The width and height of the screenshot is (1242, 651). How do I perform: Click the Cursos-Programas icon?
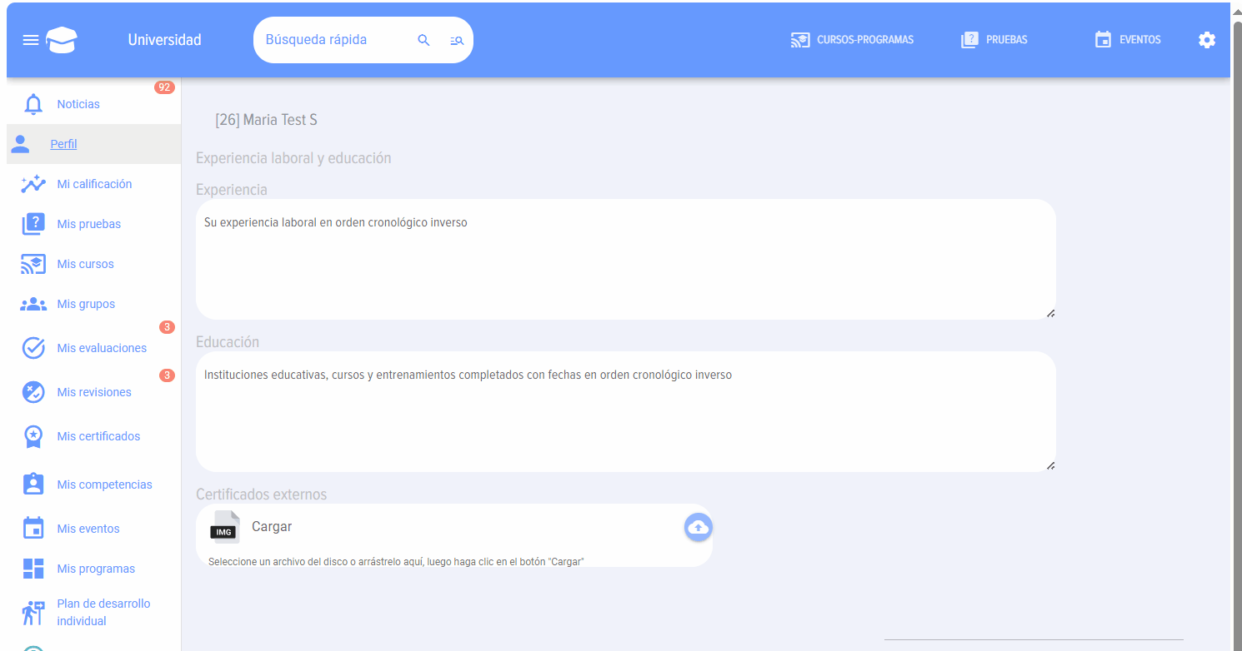800,40
